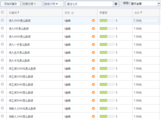The image size is (161, 120).
Task: Click the help icon next to 状态 header
Action: [72, 13]
